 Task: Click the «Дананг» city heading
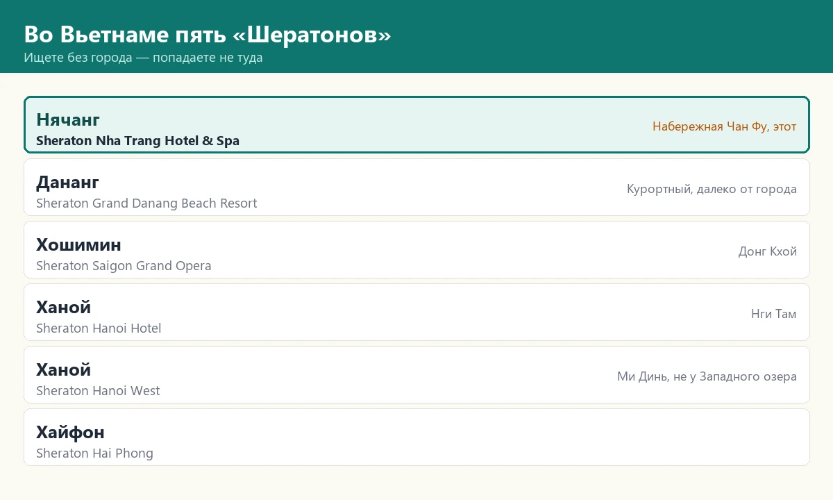67,182
